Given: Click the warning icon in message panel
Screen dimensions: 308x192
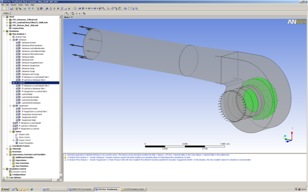Looking at the screenshot, I should point(65,157).
